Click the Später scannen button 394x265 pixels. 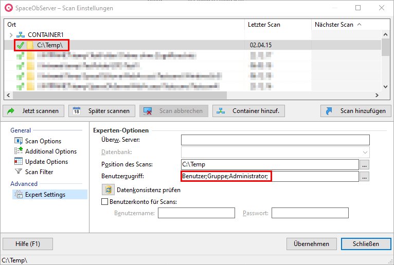pos(102,111)
